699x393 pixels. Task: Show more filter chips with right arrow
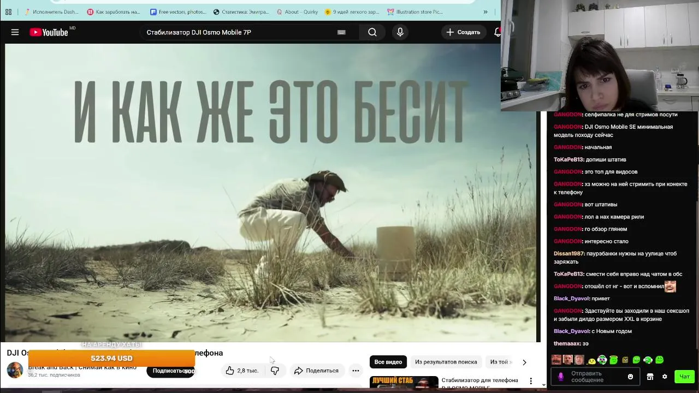point(524,362)
